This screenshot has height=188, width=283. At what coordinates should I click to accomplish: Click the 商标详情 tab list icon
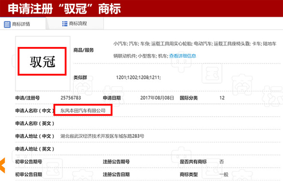pos(7,24)
